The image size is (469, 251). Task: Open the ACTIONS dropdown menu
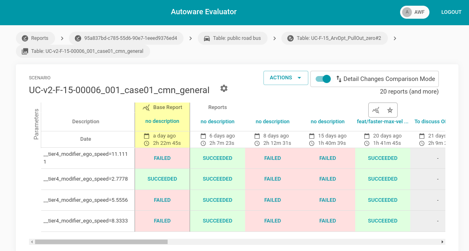click(x=285, y=78)
